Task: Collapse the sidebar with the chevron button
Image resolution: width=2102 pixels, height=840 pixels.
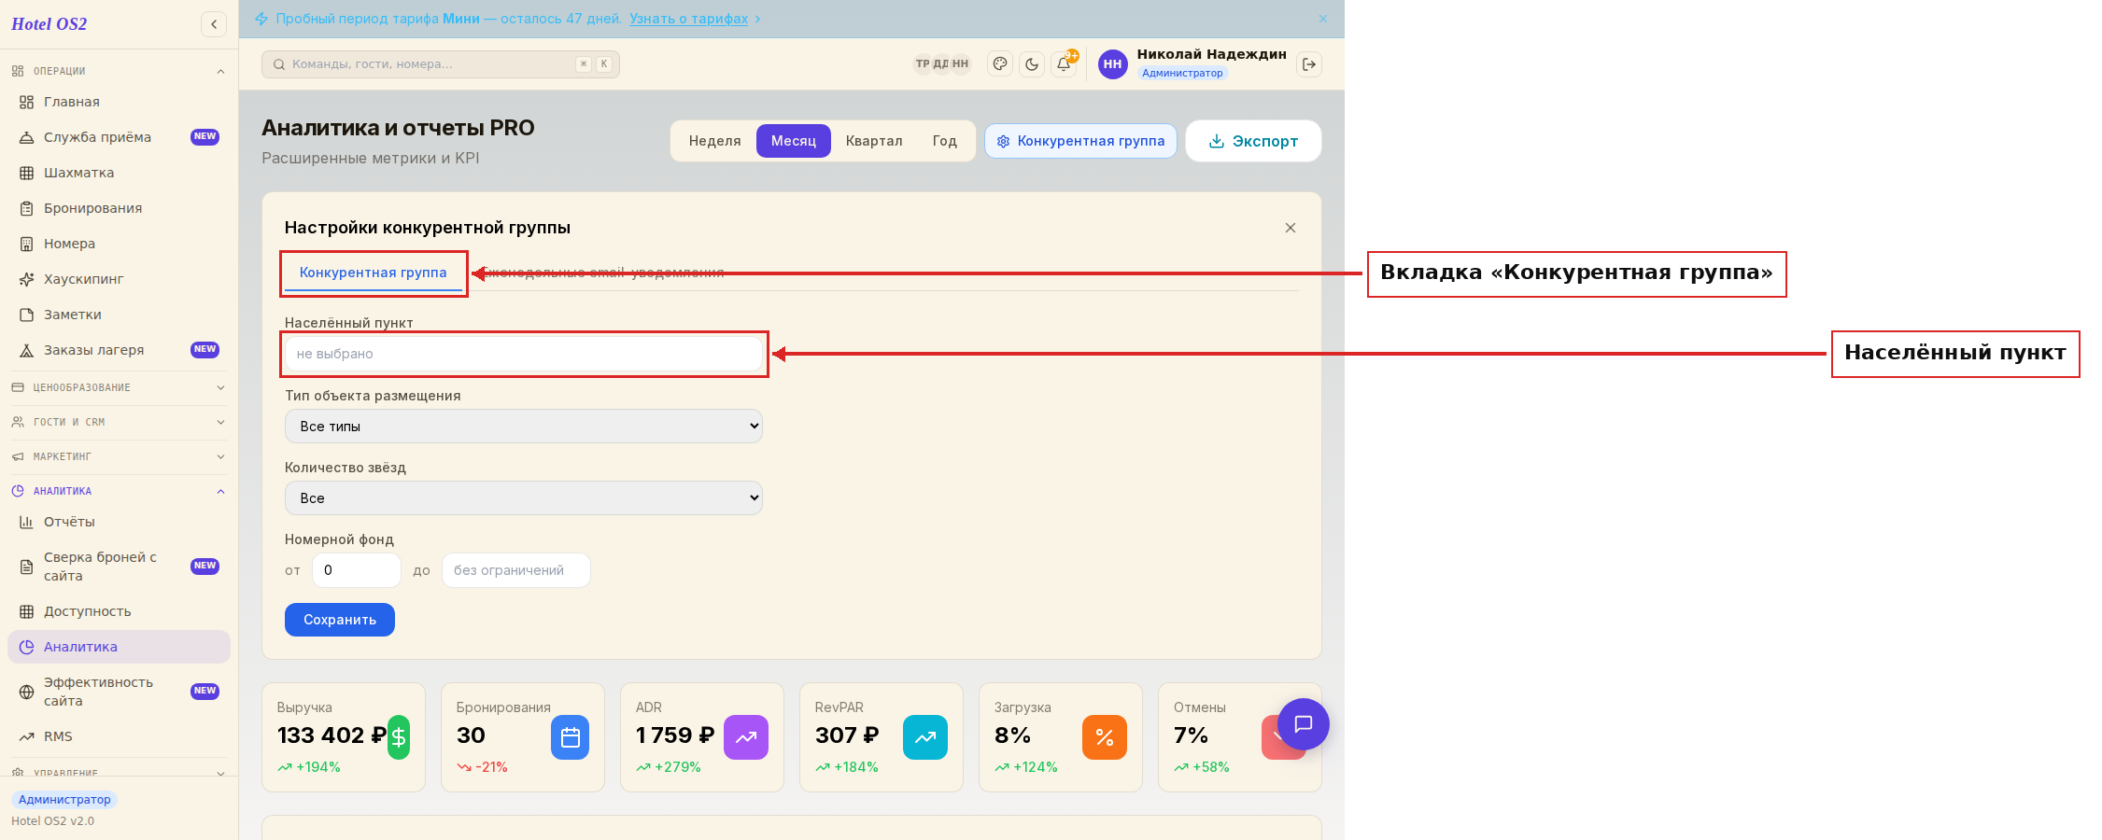Action: 214,24
